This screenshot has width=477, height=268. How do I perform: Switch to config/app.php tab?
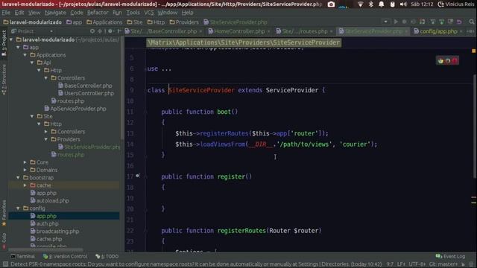pos(438,31)
